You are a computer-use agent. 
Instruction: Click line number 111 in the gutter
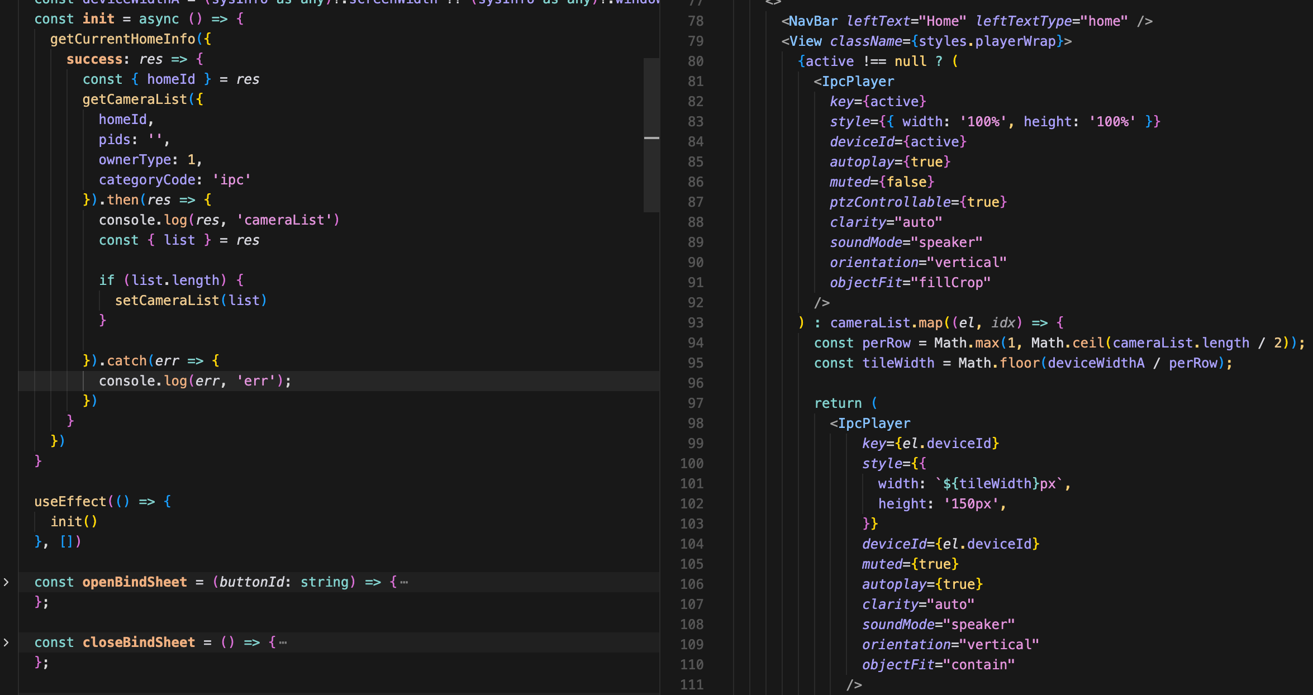[692, 685]
